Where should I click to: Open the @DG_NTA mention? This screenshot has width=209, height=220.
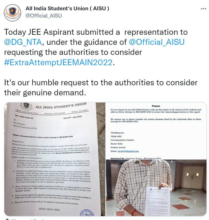pyautogui.click(x=23, y=42)
